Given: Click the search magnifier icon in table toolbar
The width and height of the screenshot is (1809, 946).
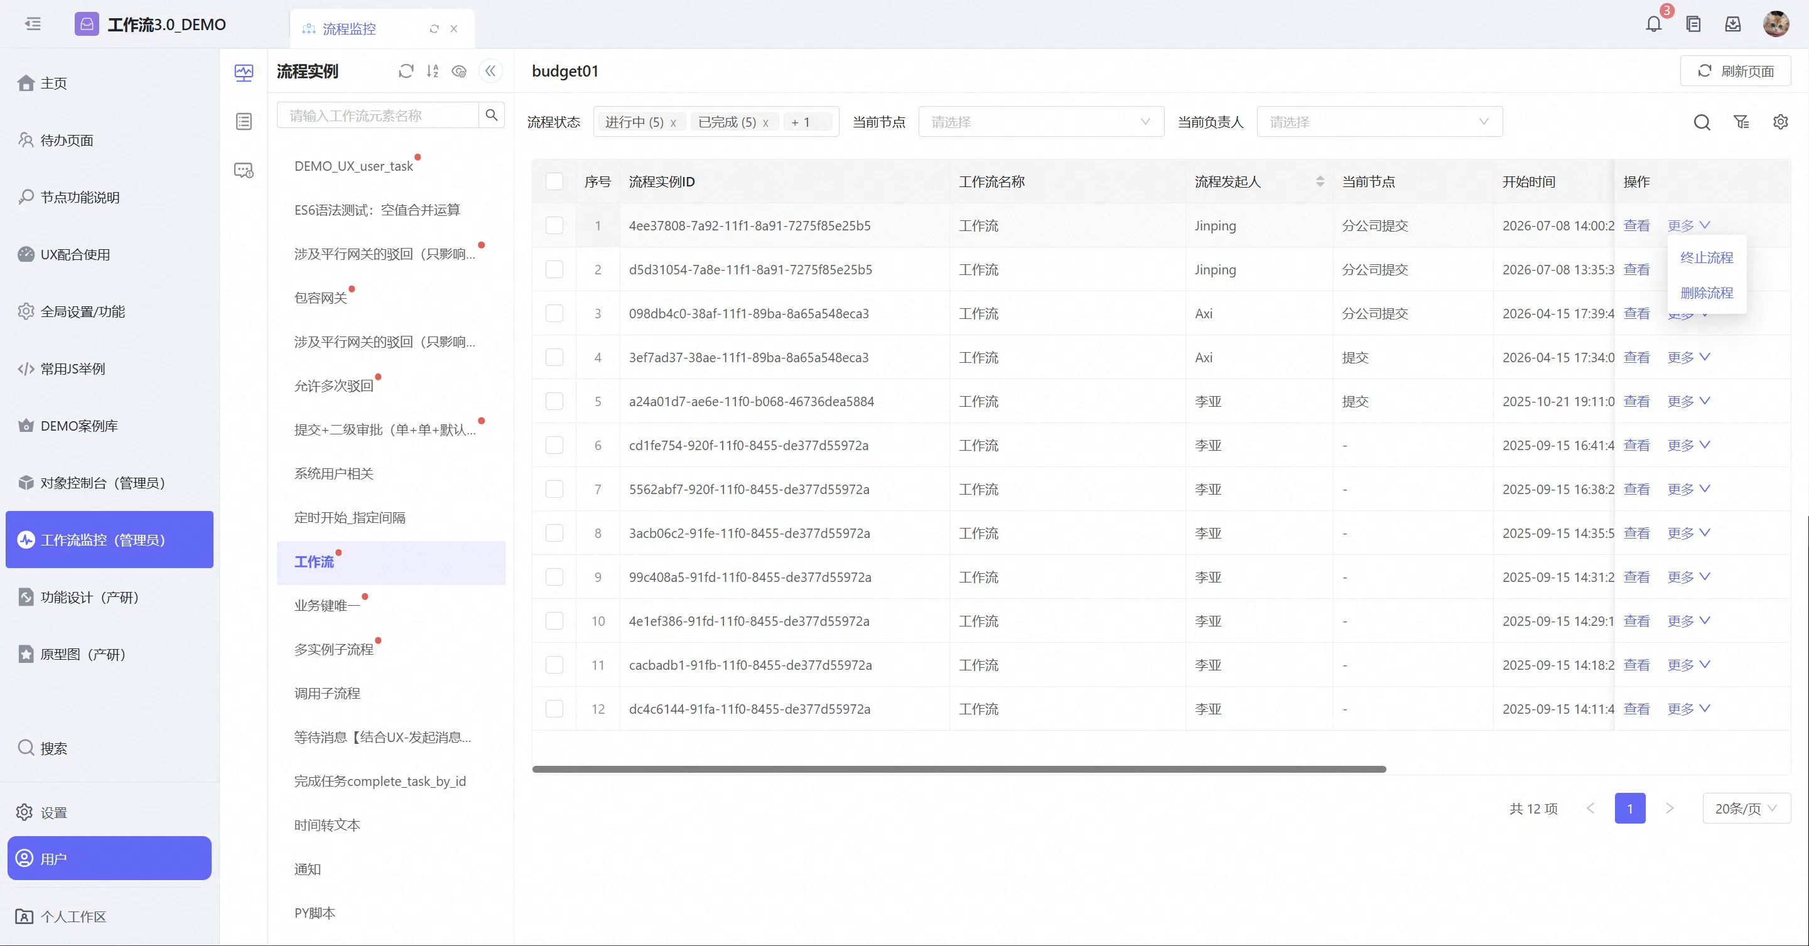Looking at the screenshot, I should tap(1702, 122).
